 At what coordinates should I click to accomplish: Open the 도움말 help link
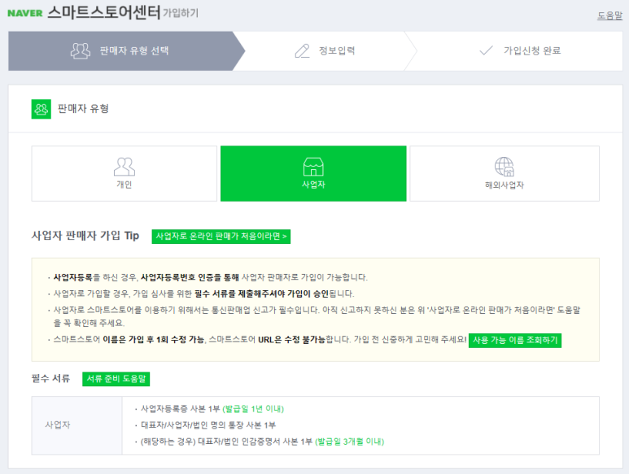pos(609,15)
